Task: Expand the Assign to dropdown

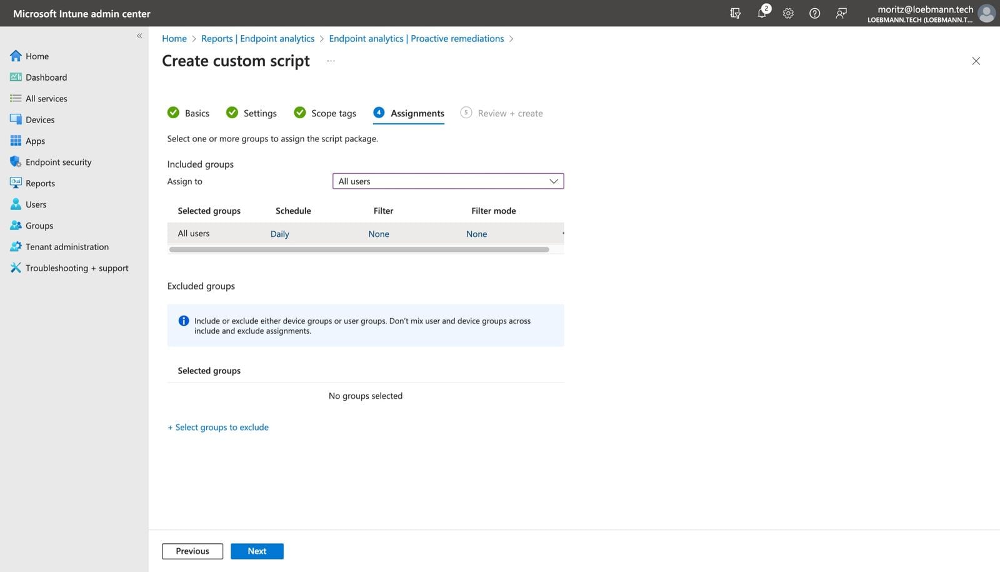Action: point(448,181)
